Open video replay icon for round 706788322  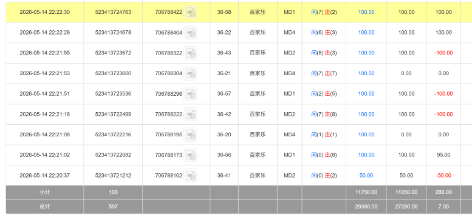(191, 53)
